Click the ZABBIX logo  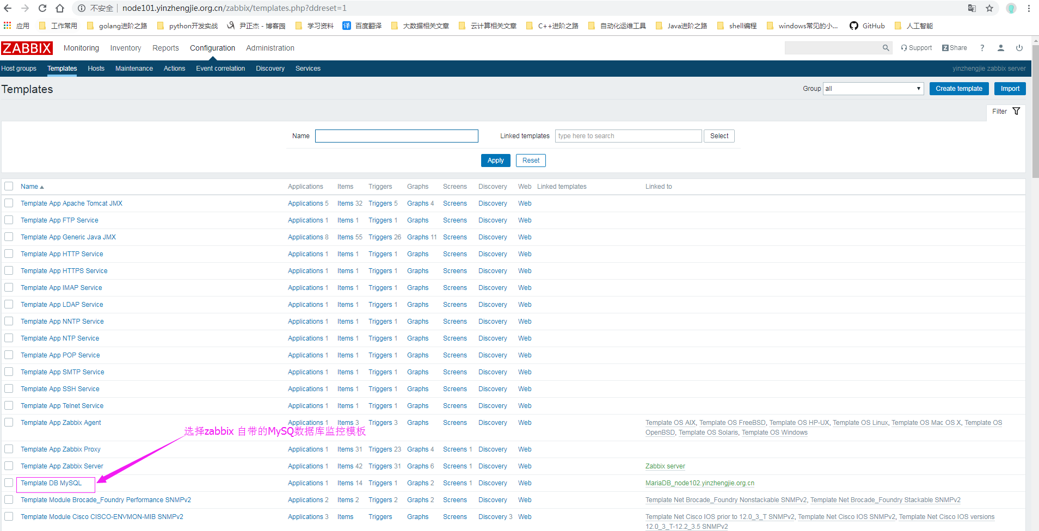coord(27,48)
